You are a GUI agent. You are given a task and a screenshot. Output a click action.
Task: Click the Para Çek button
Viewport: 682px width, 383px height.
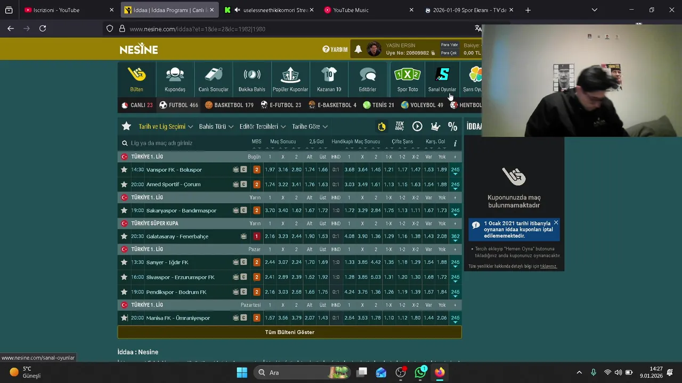449,53
